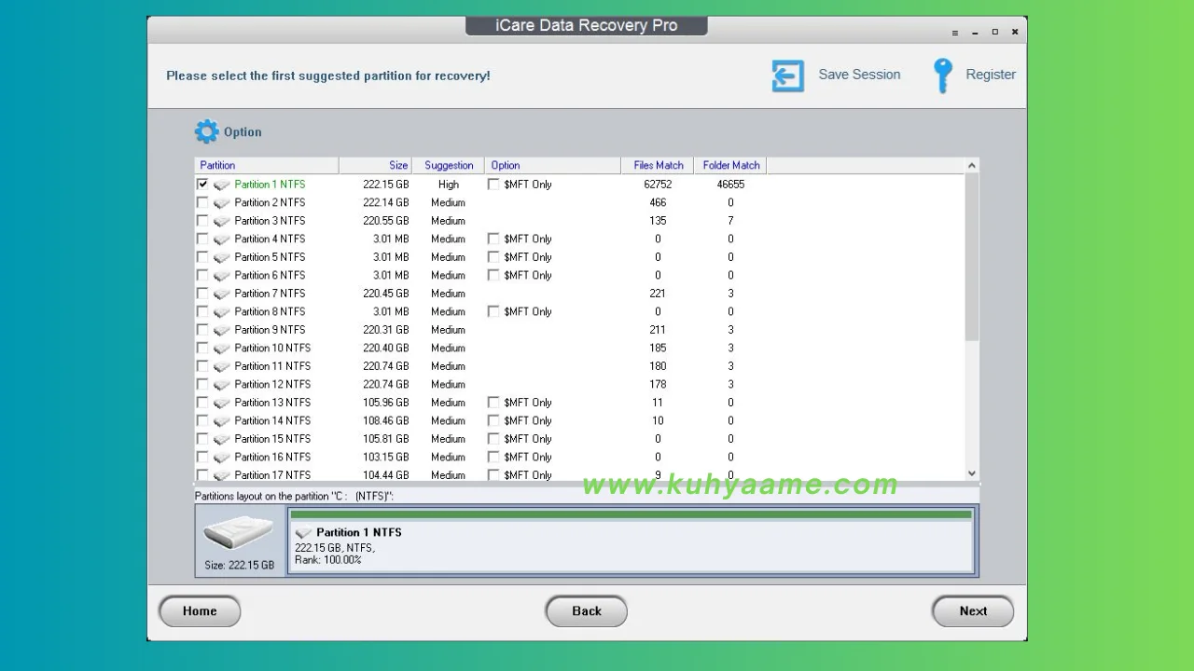Click the Home button

click(200, 611)
